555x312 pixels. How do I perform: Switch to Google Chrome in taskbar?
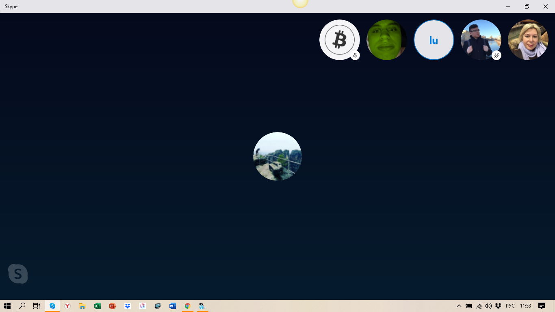pos(187,306)
